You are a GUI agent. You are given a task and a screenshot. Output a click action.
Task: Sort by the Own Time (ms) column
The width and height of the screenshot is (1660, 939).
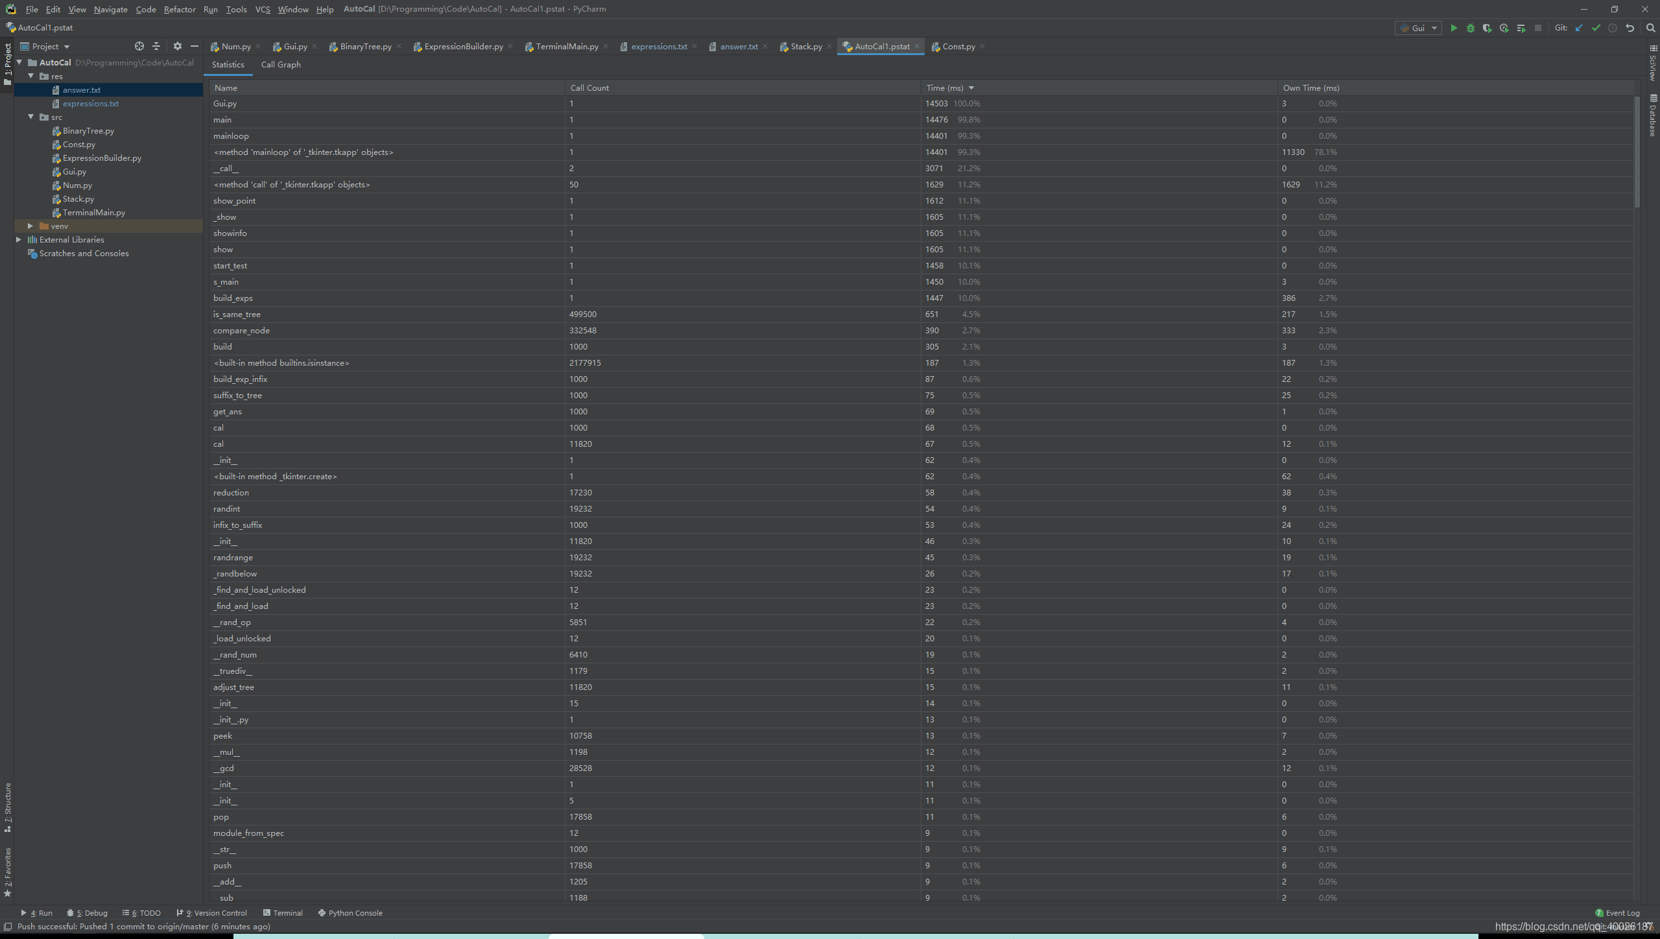tap(1456, 88)
